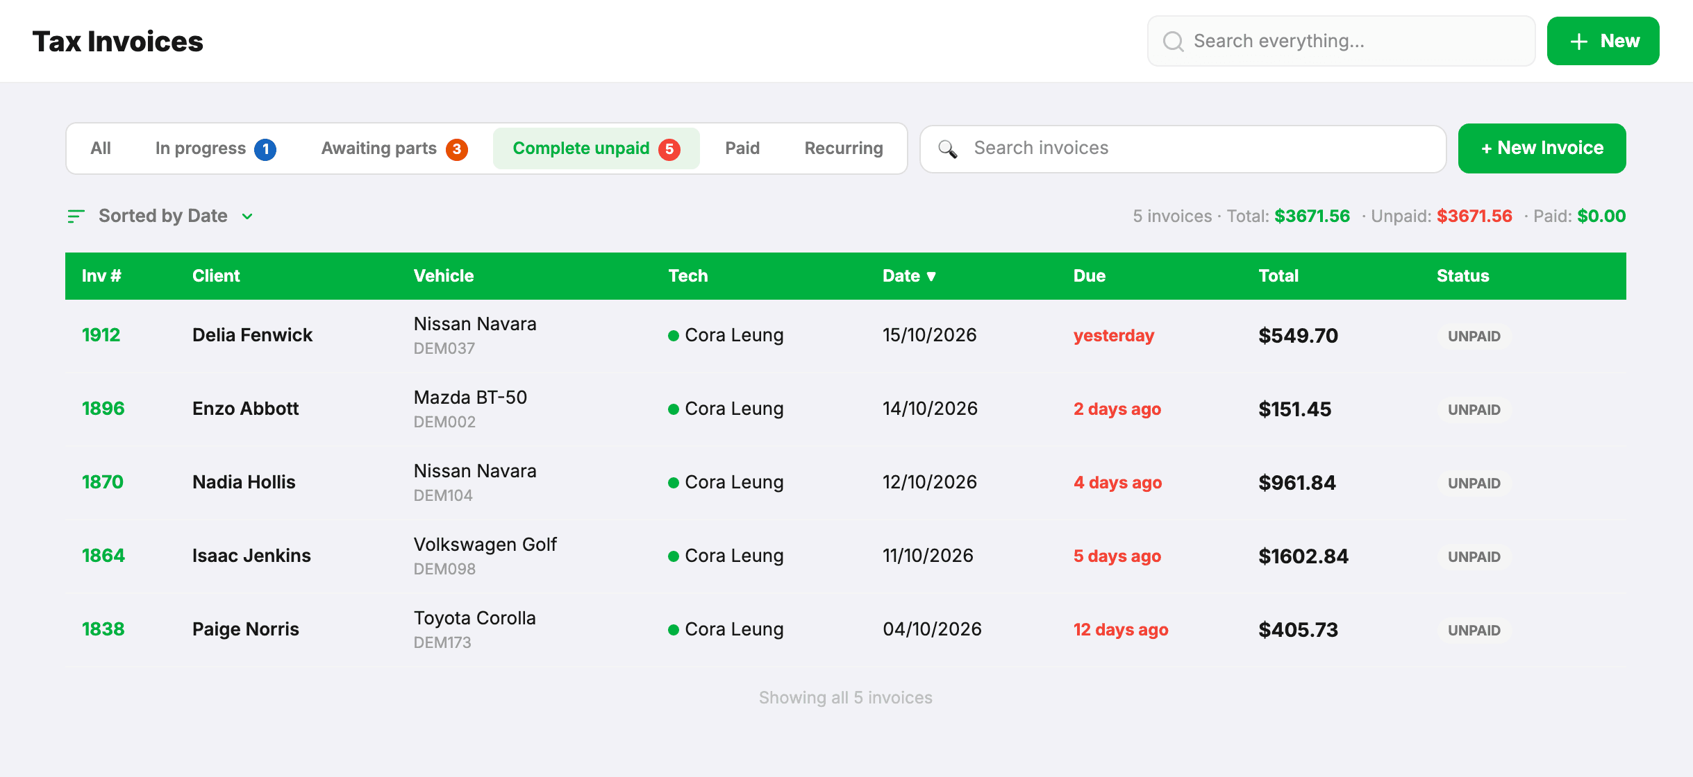
Task: Sort by the Inv # column header
Action: [x=101, y=276]
